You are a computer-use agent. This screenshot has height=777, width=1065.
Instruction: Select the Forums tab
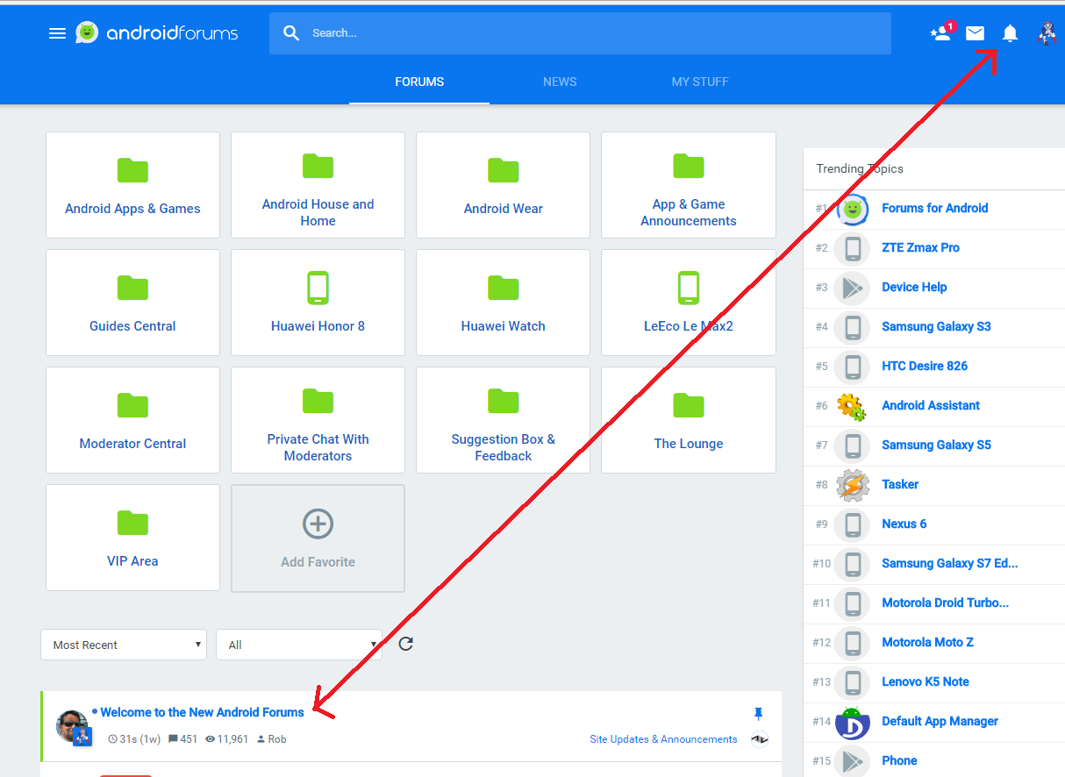point(419,82)
